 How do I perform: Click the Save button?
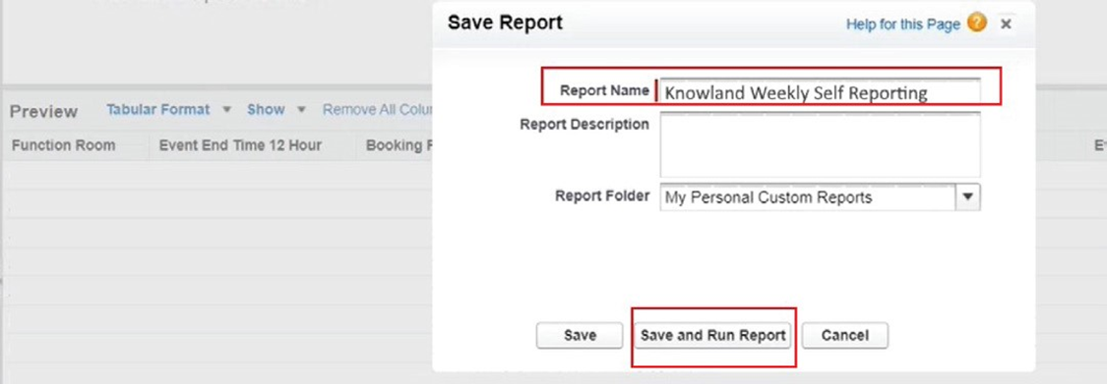tap(580, 335)
